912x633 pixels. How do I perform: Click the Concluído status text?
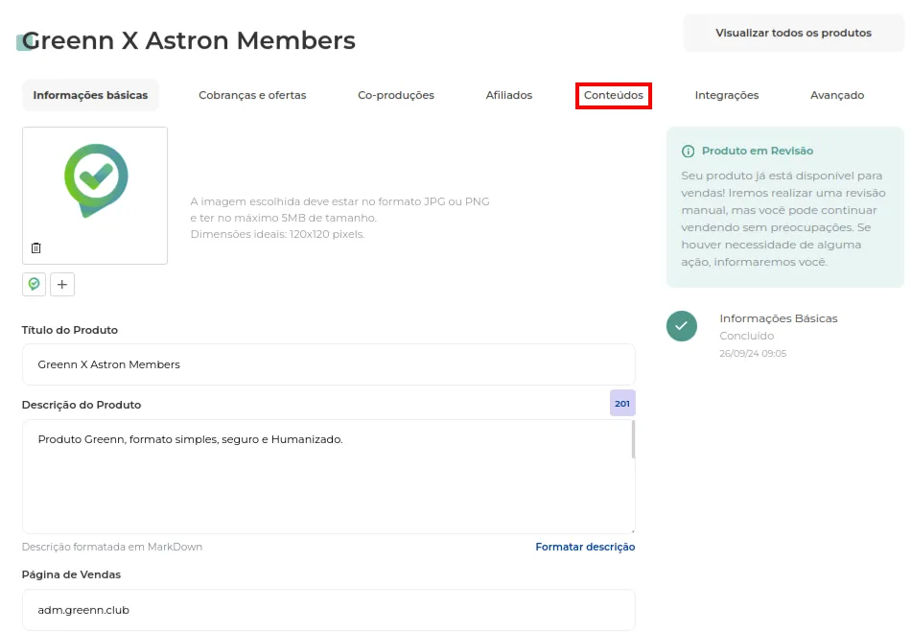click(x=747, y=336)
